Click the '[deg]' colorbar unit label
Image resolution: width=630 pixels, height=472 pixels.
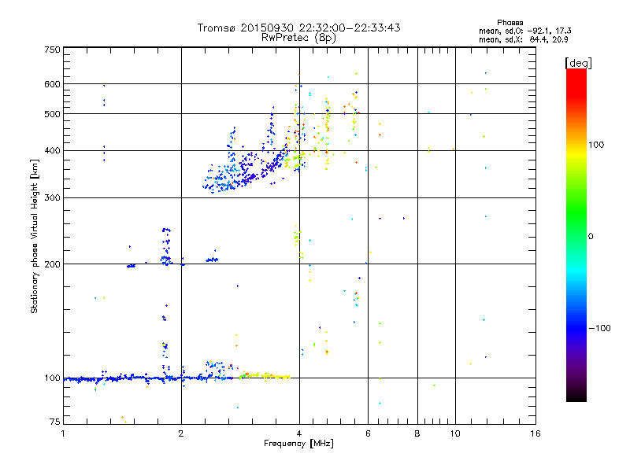pos(578,63)
